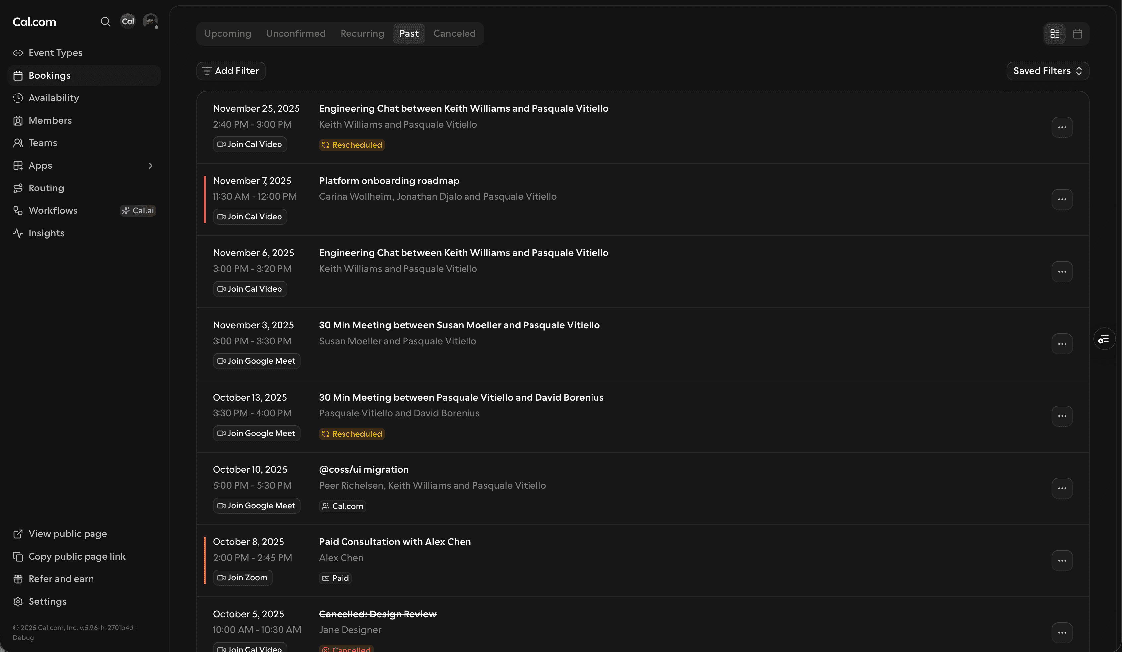This screenshot has height=652, width=1122.
Task: Open the Cal.ai badge next to Workflows
Action: tap(138, 211)
